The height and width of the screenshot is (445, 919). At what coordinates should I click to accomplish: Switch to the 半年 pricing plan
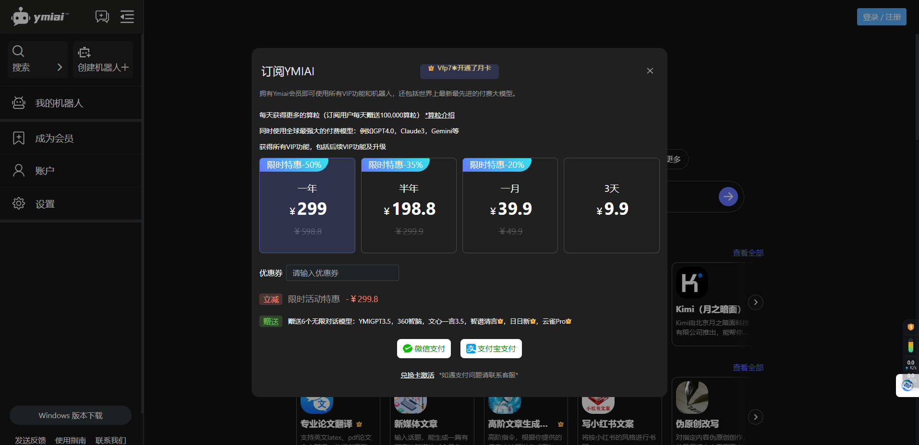coord(409,206)
